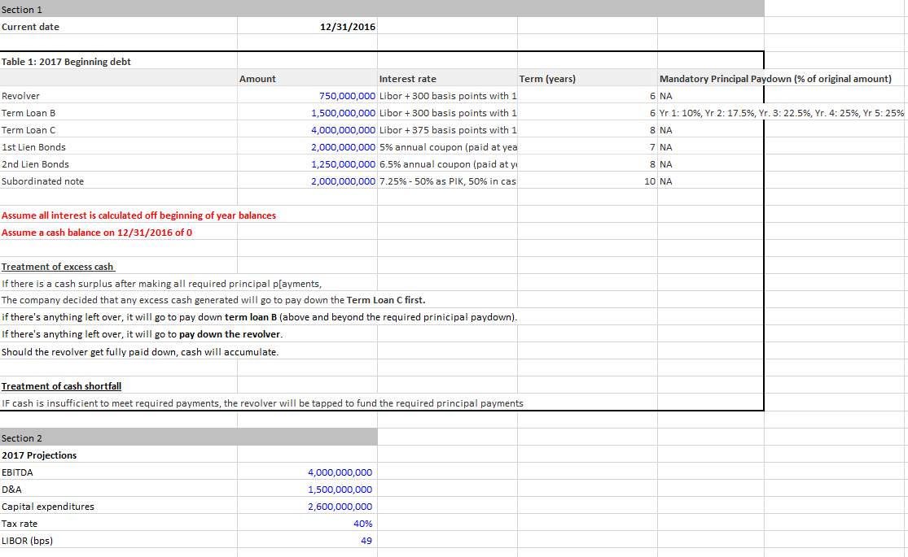The width and height of the screenshot is (908, 557).
Task: Select the Subordinated note label
Action: point(39,181)
